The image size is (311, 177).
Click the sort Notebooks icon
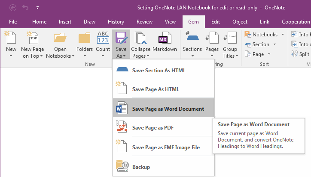coord(248,34)
